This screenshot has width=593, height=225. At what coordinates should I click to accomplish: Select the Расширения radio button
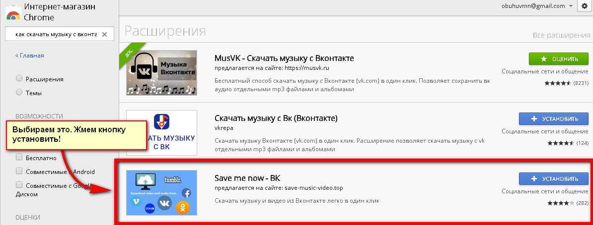pos(19,78)
